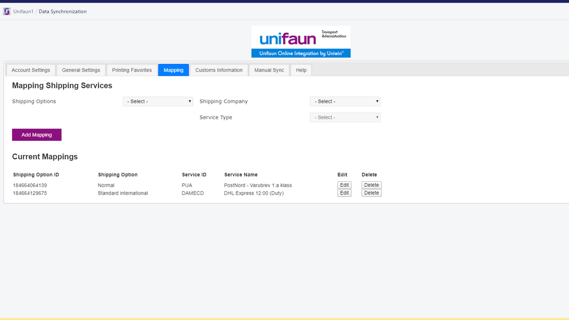Edit the Normal shipping option mapping

tap(344, 185)
